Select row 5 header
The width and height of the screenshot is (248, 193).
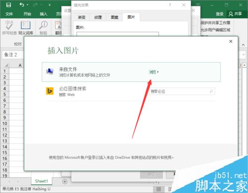coord(4,95)
